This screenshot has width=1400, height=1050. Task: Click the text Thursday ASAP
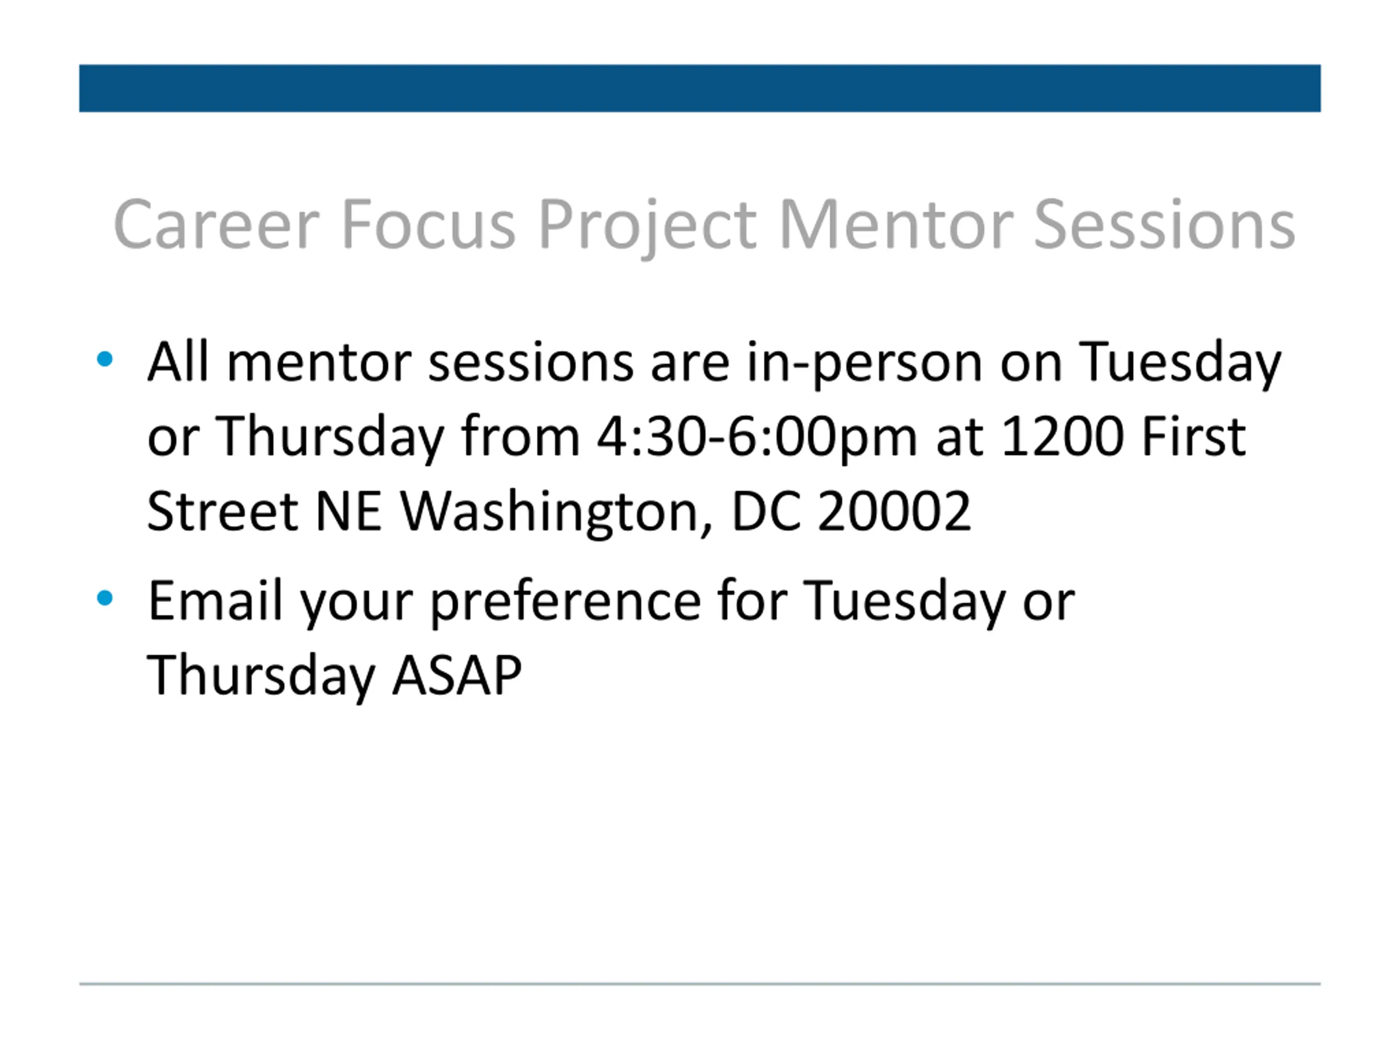pyautogui.click(x=335, y=676)
